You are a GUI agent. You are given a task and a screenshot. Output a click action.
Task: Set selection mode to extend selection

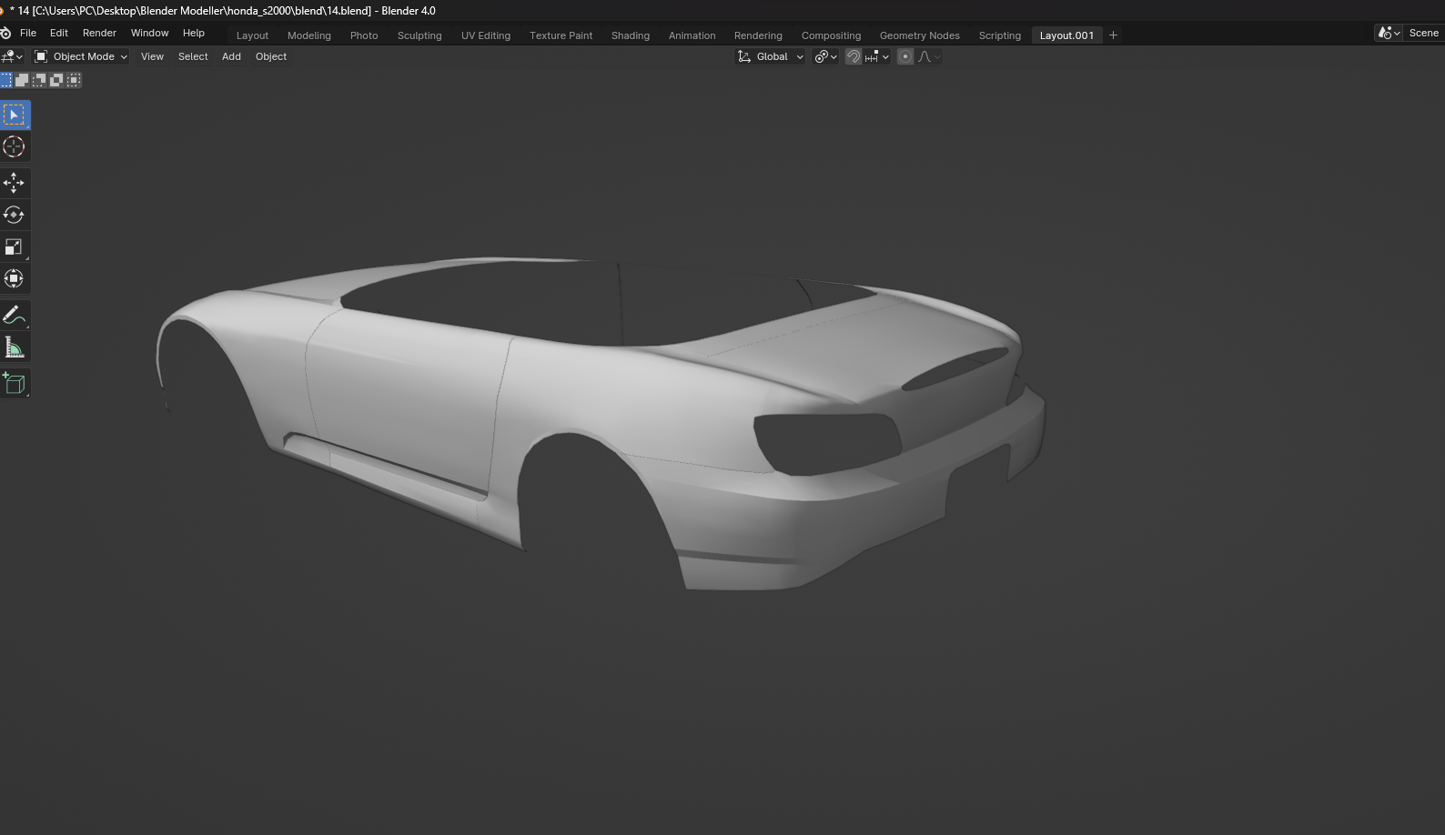(22, 80)
